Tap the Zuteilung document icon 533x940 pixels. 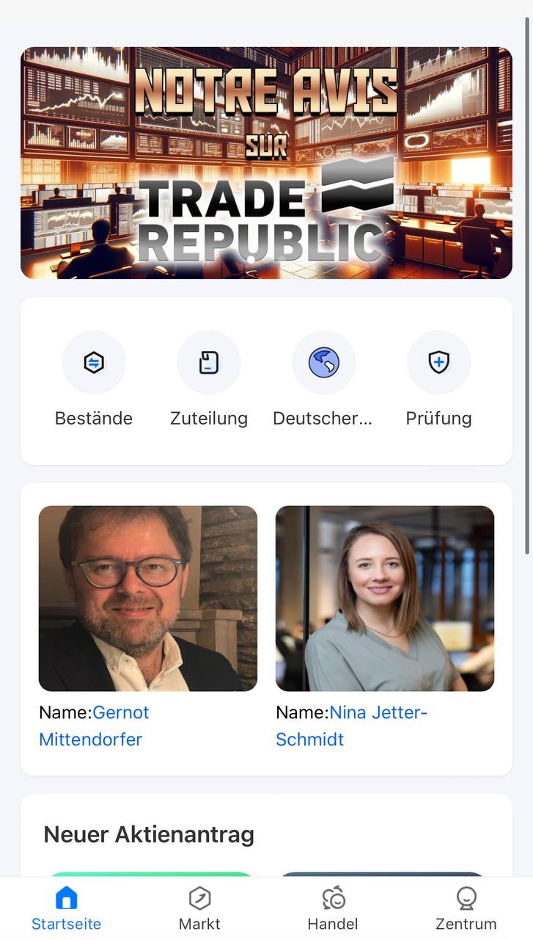coord(209,363)
